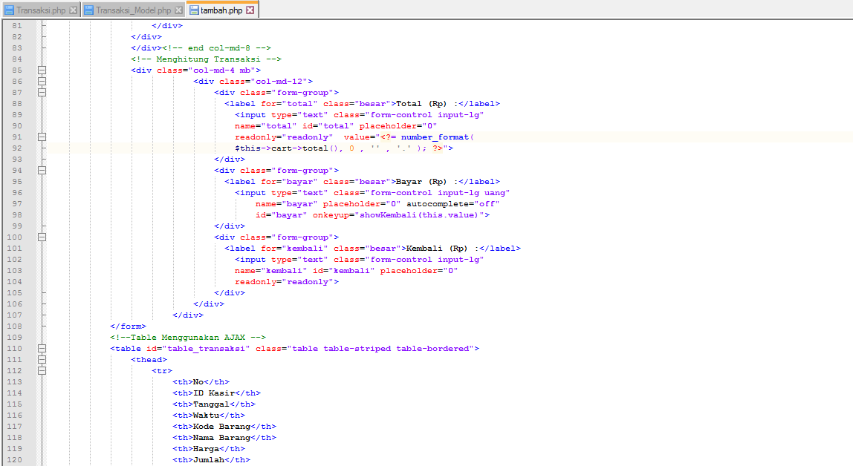
Task: Click 'Kembali (Rp) :' label text
Action: [443, 249]
